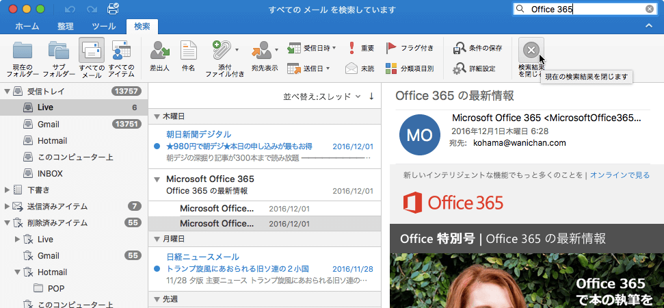The height and width of the screenshot is (308, 664).
Task: Collapse the 先週 message group
Action: (x=157, y=298)
